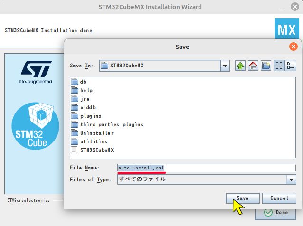The width and height of the screenshot is (303, 226).
Task: Click the Up One Level green arrow icon
Action: pyautogui.click(x=240, y=66)
